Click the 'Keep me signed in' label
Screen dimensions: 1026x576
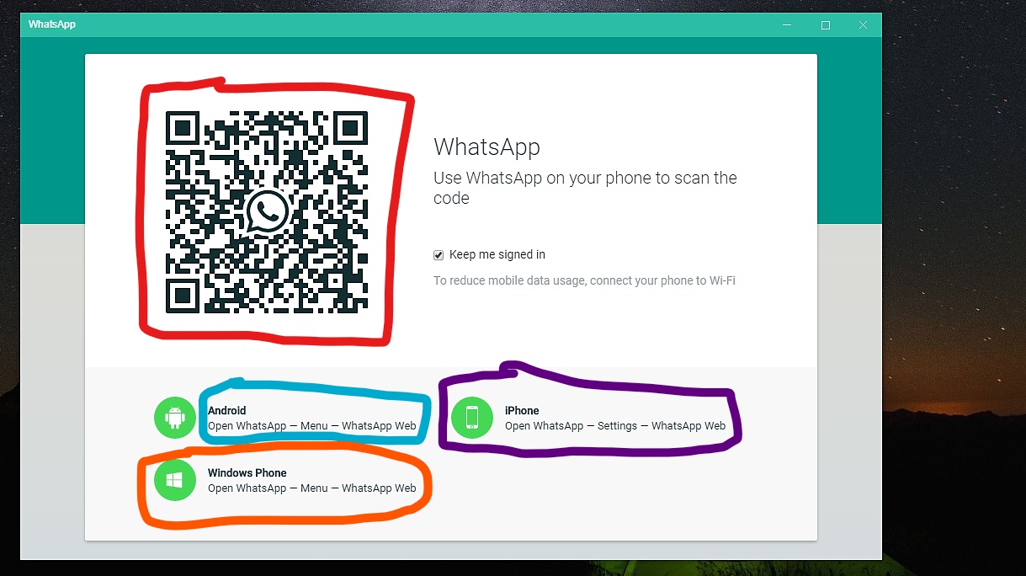click(x=497, y=255)
